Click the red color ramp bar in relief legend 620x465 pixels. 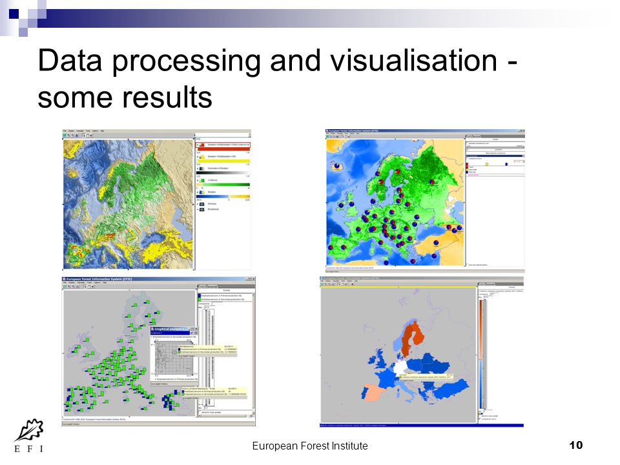coord(224,149)
